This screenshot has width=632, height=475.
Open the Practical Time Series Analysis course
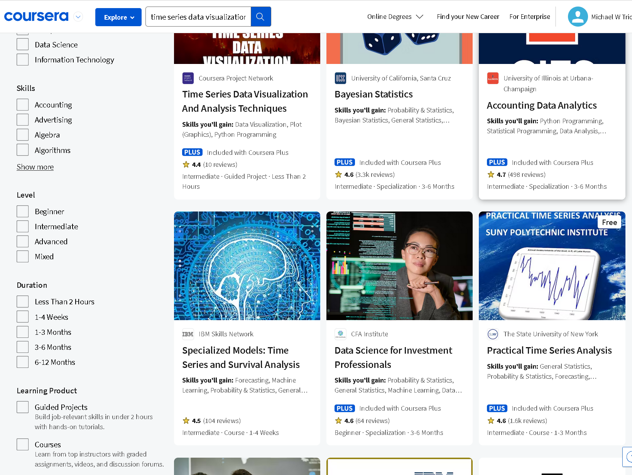click(549, 350)
